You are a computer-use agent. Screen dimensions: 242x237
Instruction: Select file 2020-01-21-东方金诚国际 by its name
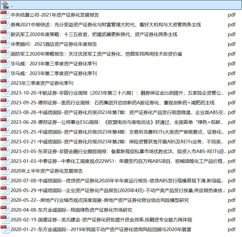[x=101, y=229]
